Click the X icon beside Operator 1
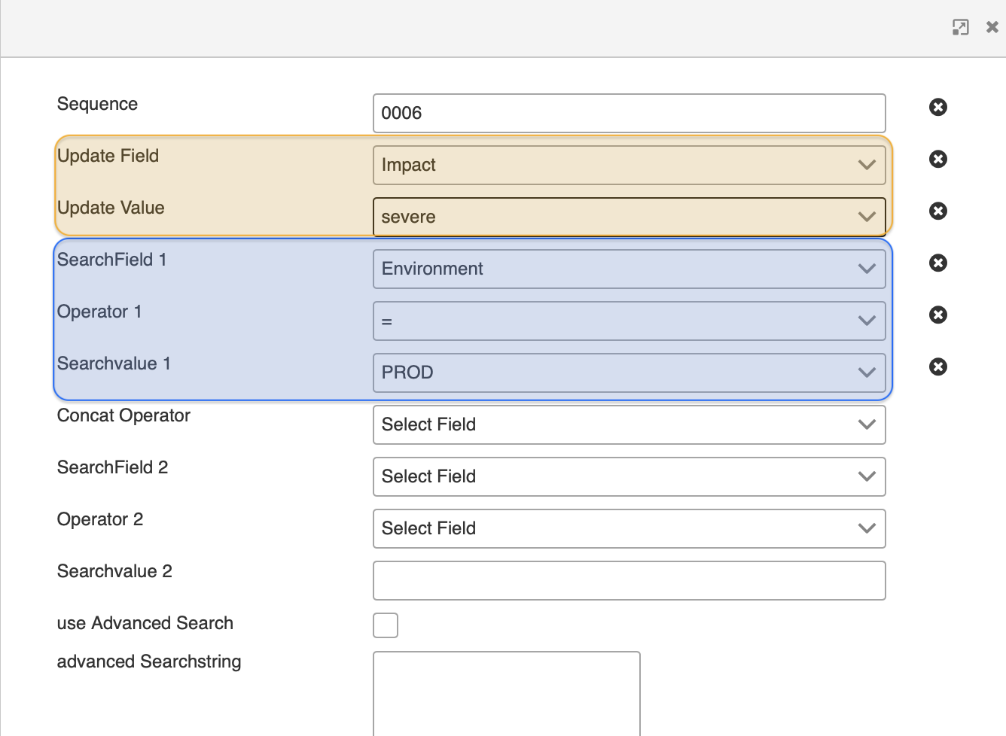Image resolution: width=1006 pixels, height=736 pixels. tap(937, 315)
